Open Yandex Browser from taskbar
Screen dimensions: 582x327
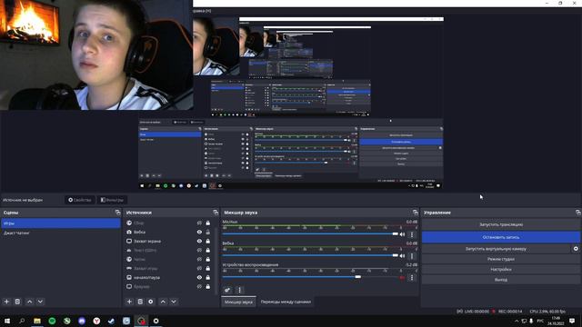click(96, 321)
